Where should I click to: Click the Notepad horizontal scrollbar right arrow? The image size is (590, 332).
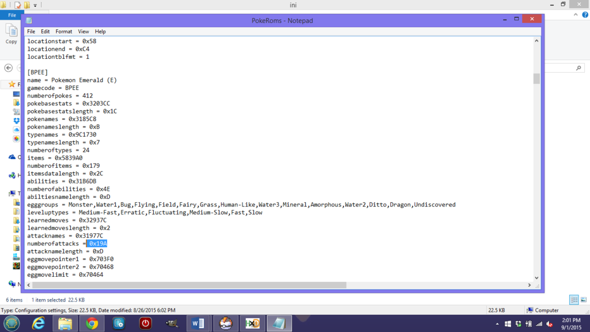pos(530,285)
